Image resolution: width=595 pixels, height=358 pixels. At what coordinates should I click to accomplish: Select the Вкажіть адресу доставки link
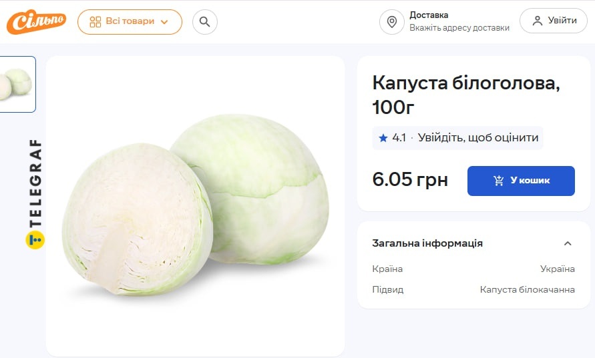[x=459, y=28]
